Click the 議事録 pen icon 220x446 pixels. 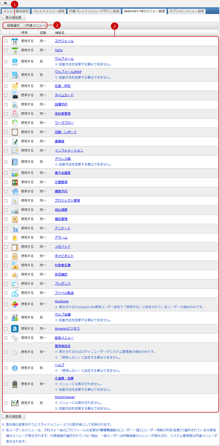click(14, 141)
